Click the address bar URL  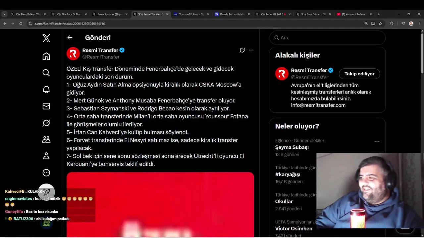click(x=70, y=23)
